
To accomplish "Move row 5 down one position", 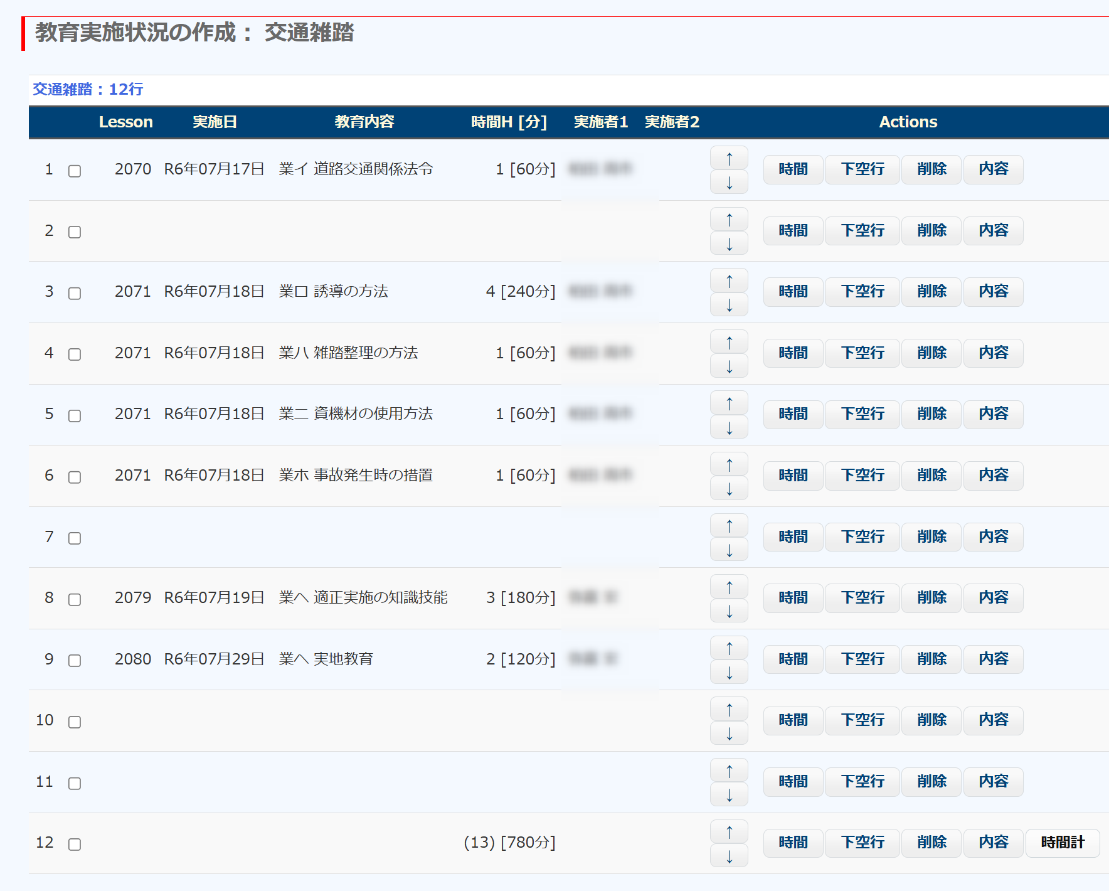I will click(x=729, y=427).
